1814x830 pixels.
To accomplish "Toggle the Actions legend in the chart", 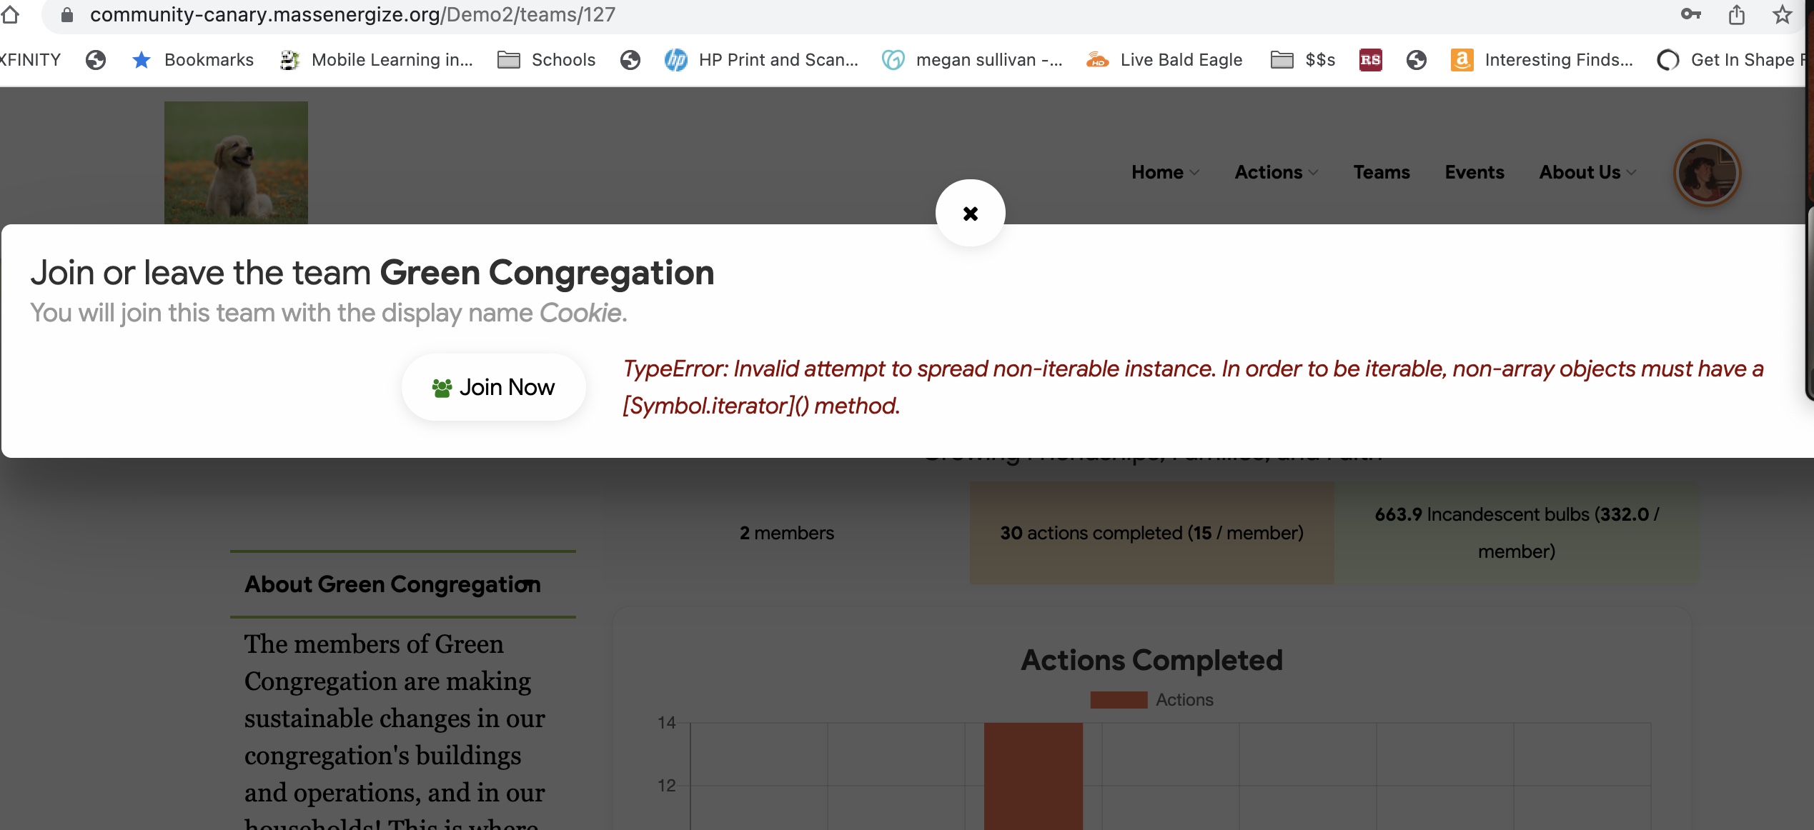I will coord(1151,700).
